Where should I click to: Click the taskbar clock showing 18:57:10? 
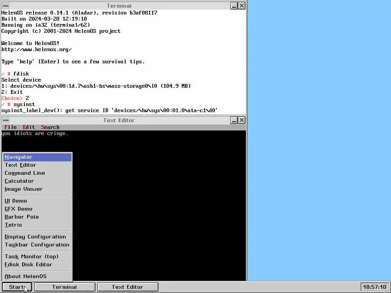375,287
